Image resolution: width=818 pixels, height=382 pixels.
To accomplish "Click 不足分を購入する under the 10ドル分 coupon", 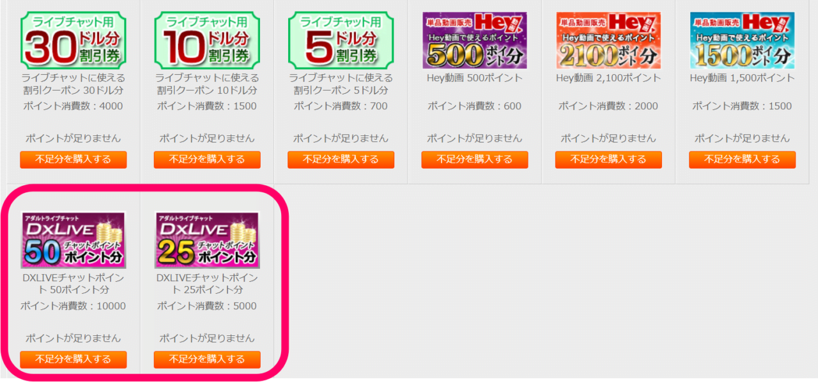I will click(x=207, y=160).
